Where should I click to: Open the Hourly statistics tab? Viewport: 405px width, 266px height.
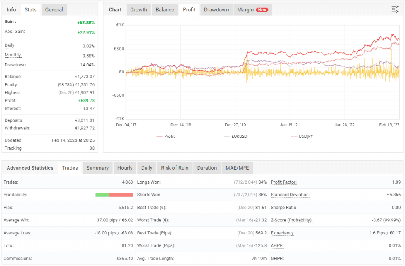[125, 168]
